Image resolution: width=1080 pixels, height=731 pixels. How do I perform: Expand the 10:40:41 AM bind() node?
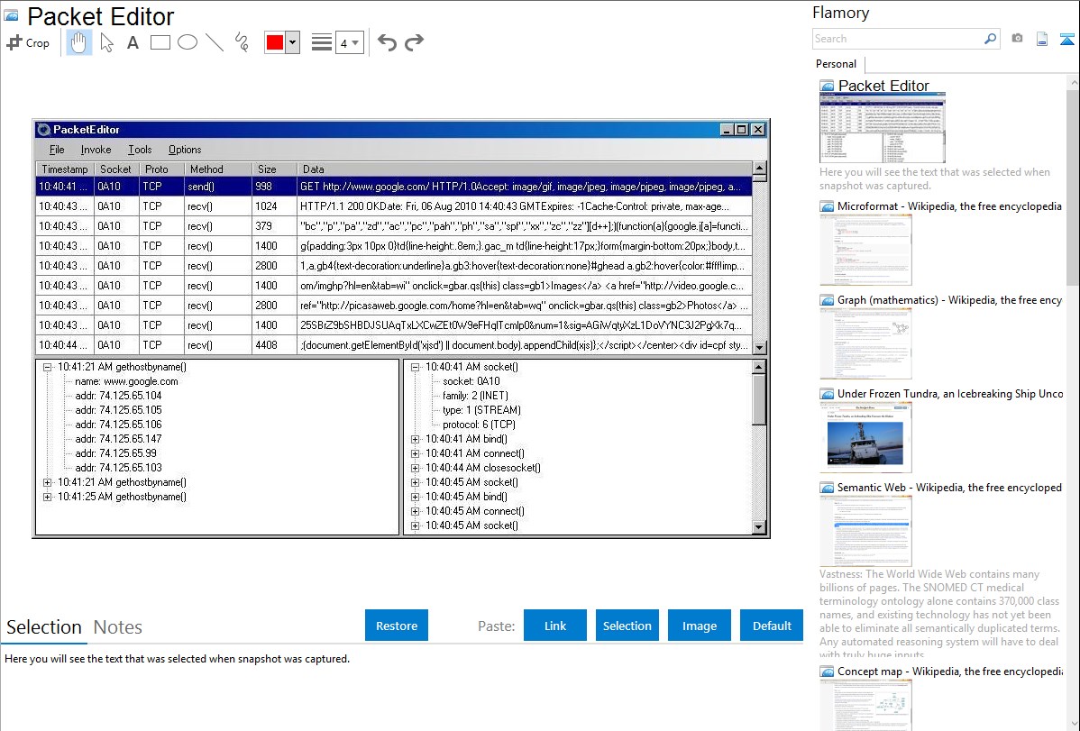tap(416, 439)
